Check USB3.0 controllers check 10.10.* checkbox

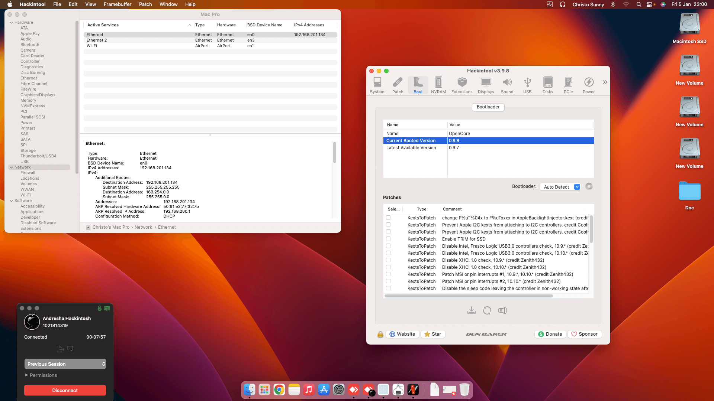(x=388, y=253)
